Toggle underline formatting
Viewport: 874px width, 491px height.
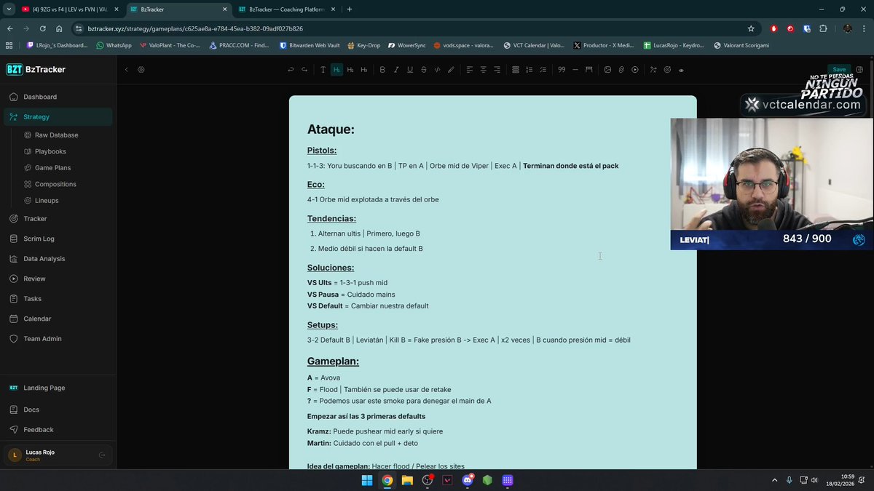click(x=410, y=70)
